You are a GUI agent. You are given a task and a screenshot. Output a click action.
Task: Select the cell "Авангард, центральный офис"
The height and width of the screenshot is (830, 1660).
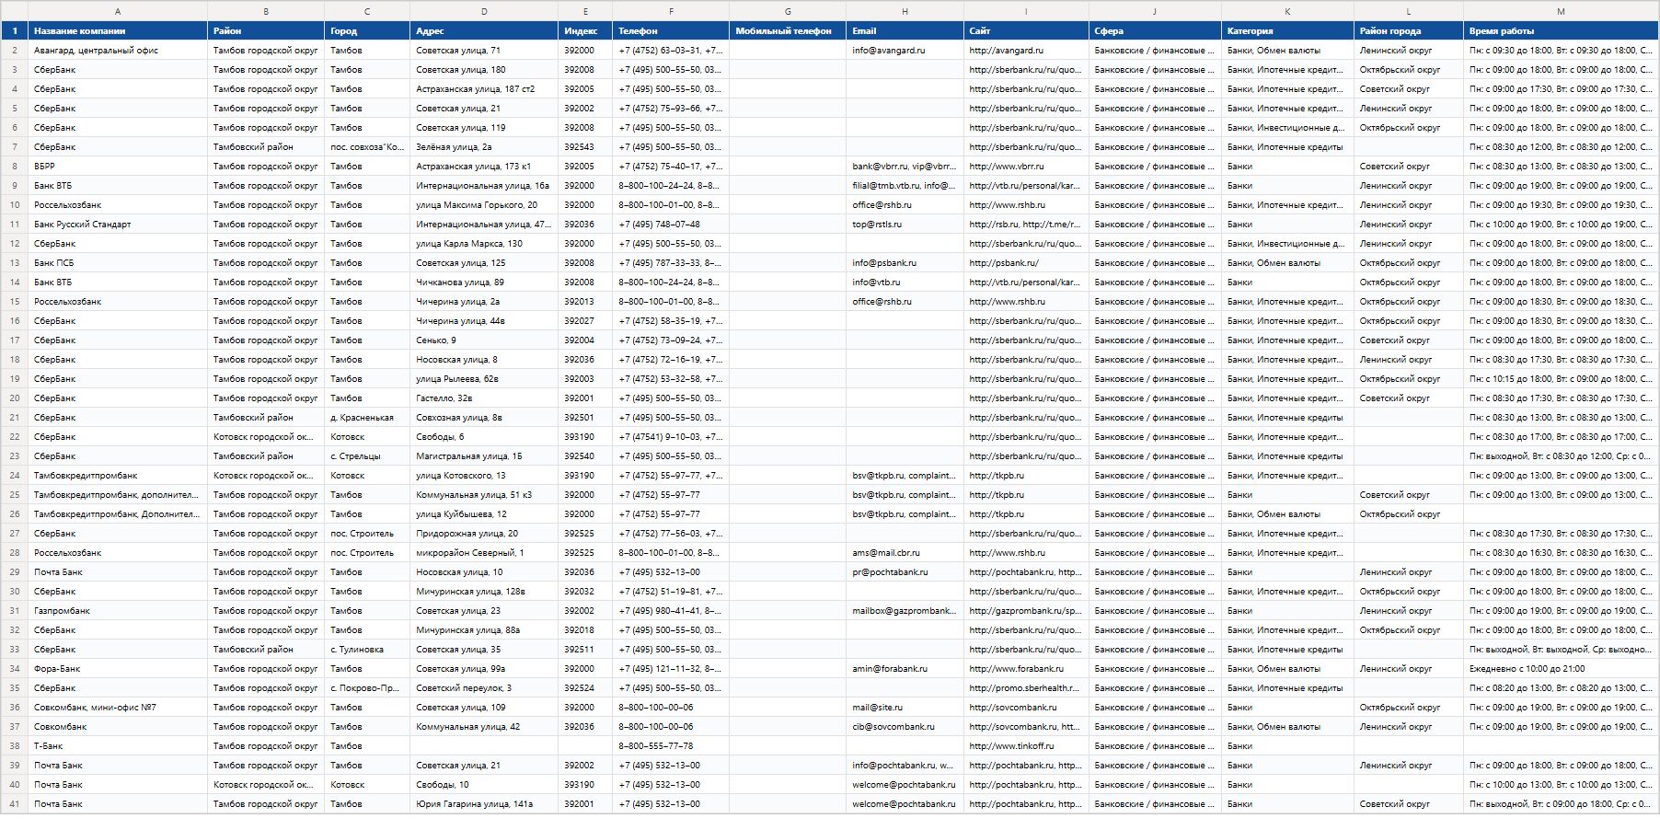(118, 51)
